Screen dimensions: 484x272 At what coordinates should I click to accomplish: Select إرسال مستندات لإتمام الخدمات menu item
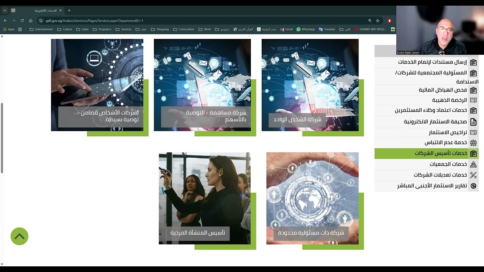coord(427,62)
